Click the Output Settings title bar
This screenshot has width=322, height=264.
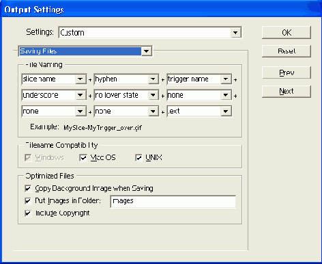click(161, 10)
